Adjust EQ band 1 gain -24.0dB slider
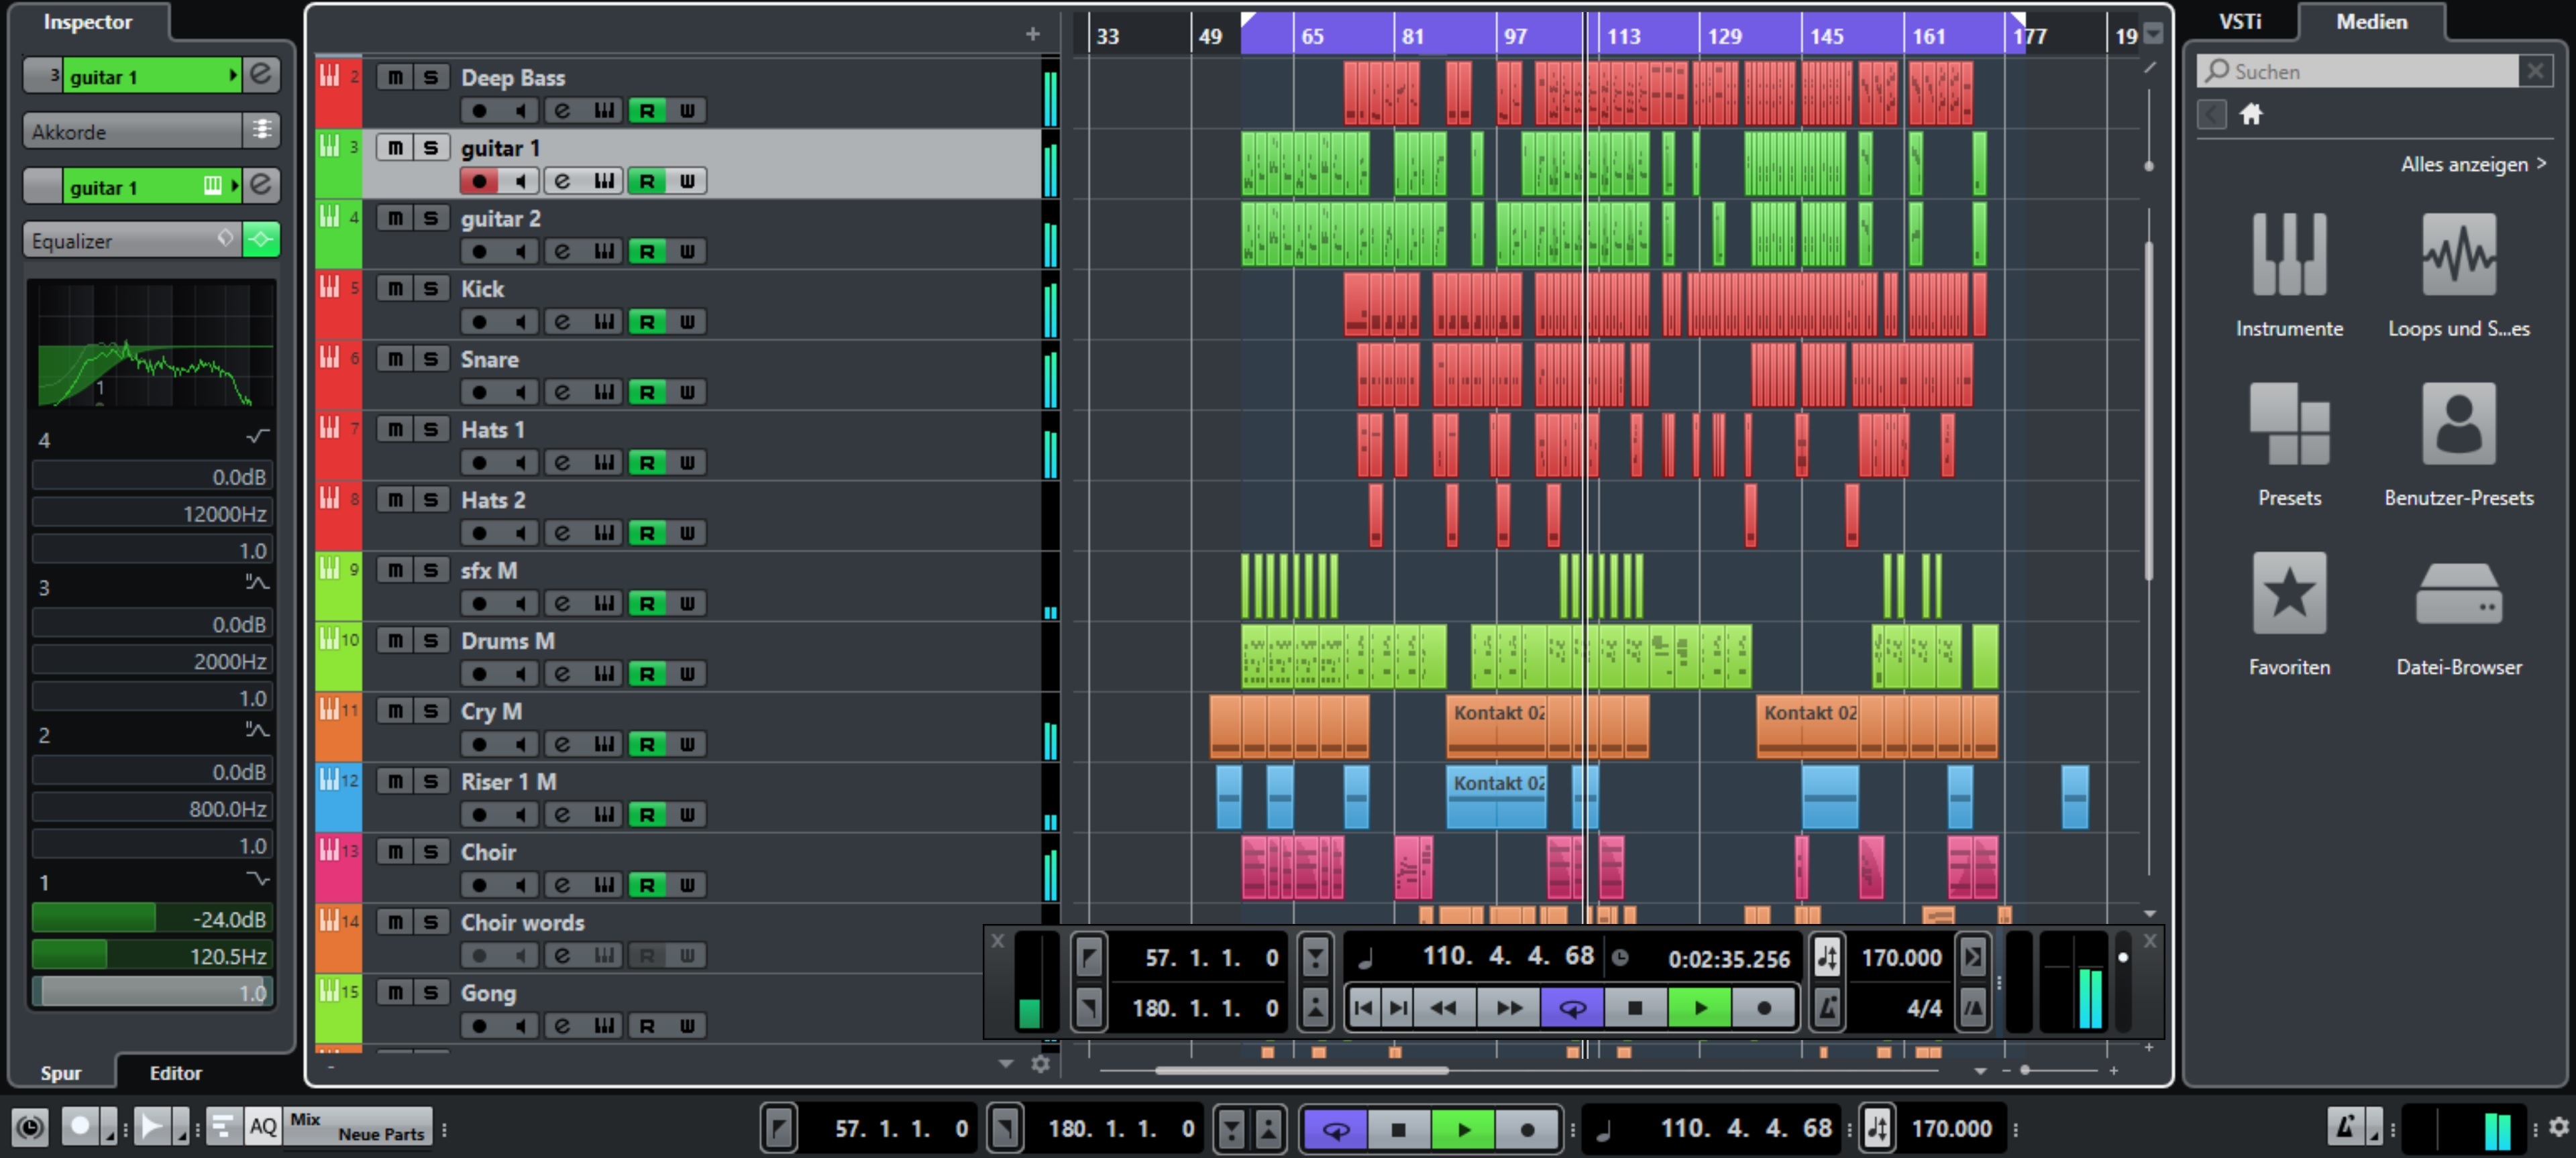Viewport: 2576px width, 1158px height. [x=152, y=919]
